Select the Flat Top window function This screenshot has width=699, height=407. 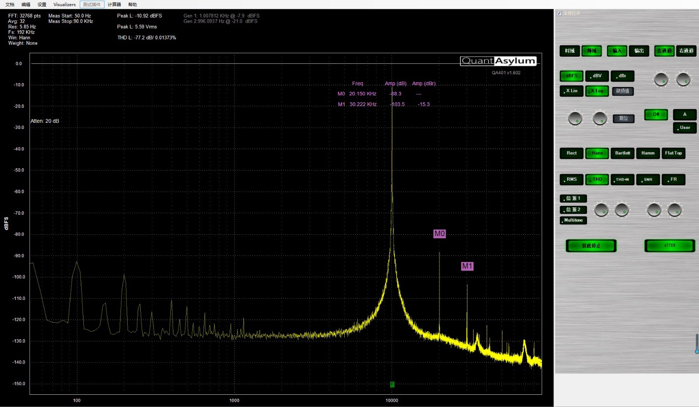pos(673,153)
